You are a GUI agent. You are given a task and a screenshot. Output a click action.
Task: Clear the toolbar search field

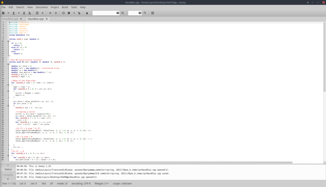(x=118, y=13)
